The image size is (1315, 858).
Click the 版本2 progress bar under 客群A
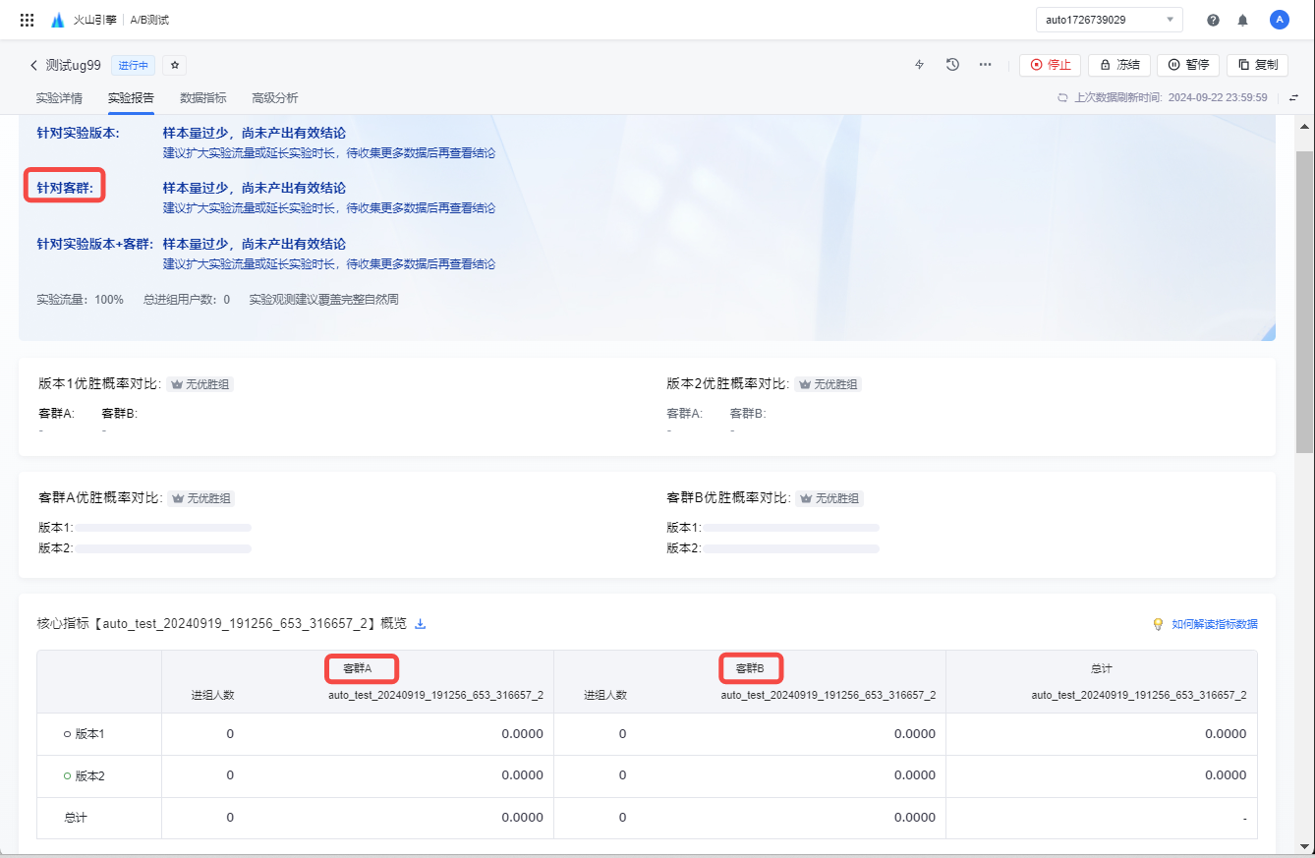(x=163, y=548)
